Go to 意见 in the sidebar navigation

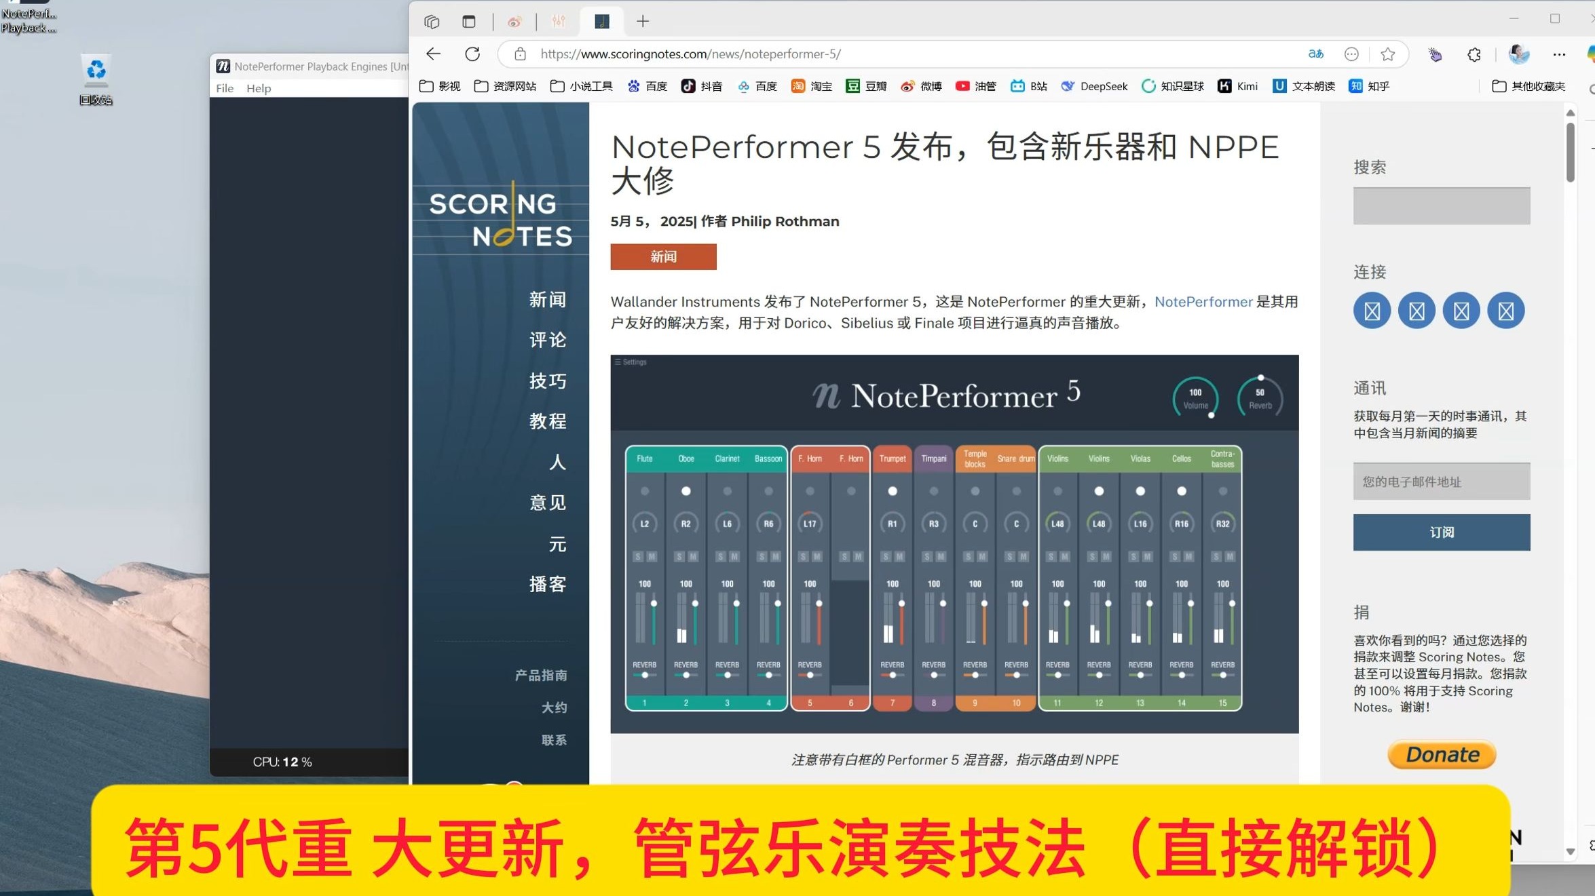pos(548,503)
